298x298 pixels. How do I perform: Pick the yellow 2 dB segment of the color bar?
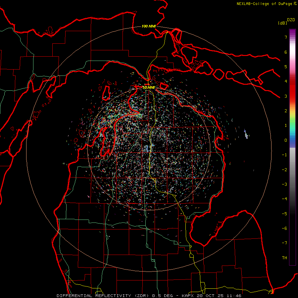pyautogui.click(x=292, y=112)
